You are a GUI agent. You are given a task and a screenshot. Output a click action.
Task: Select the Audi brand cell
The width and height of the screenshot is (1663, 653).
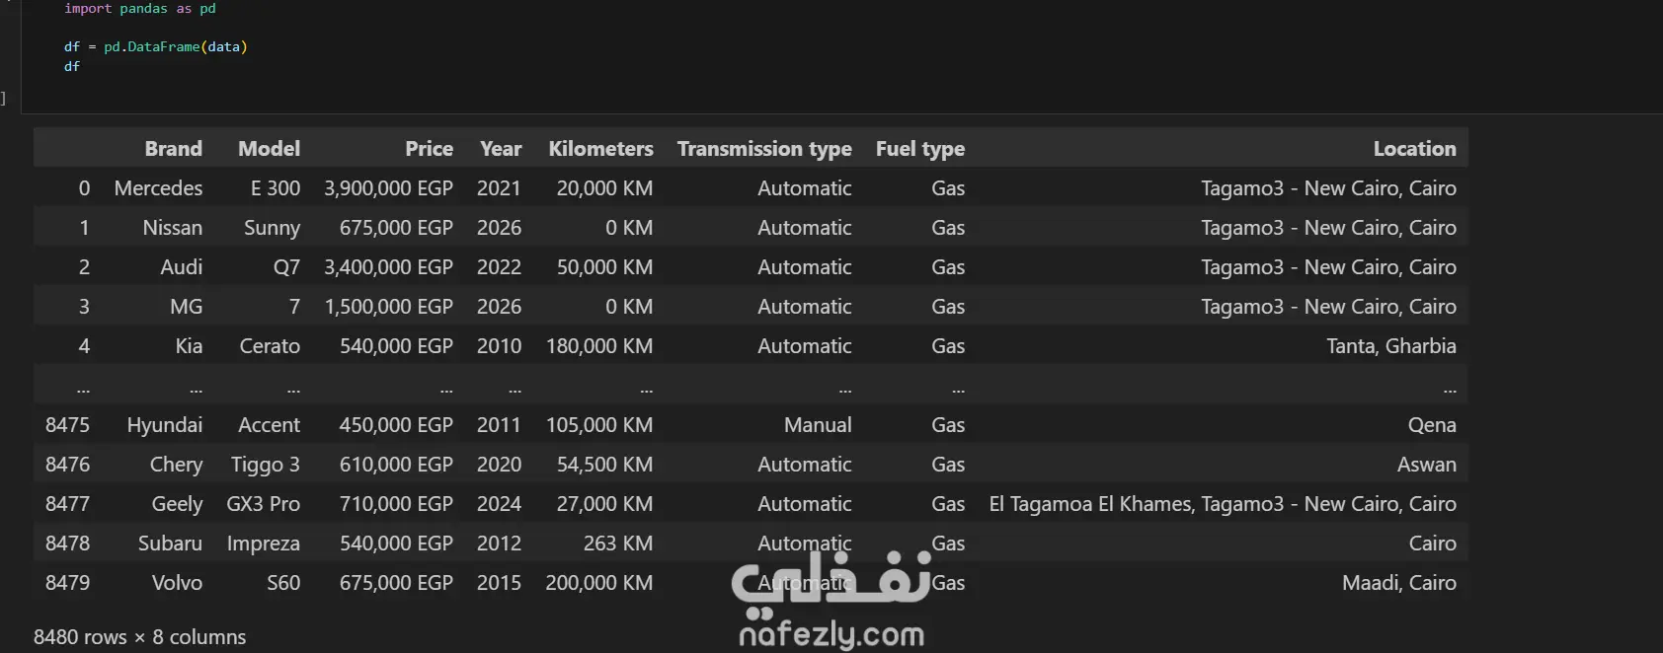click(181, 267)
